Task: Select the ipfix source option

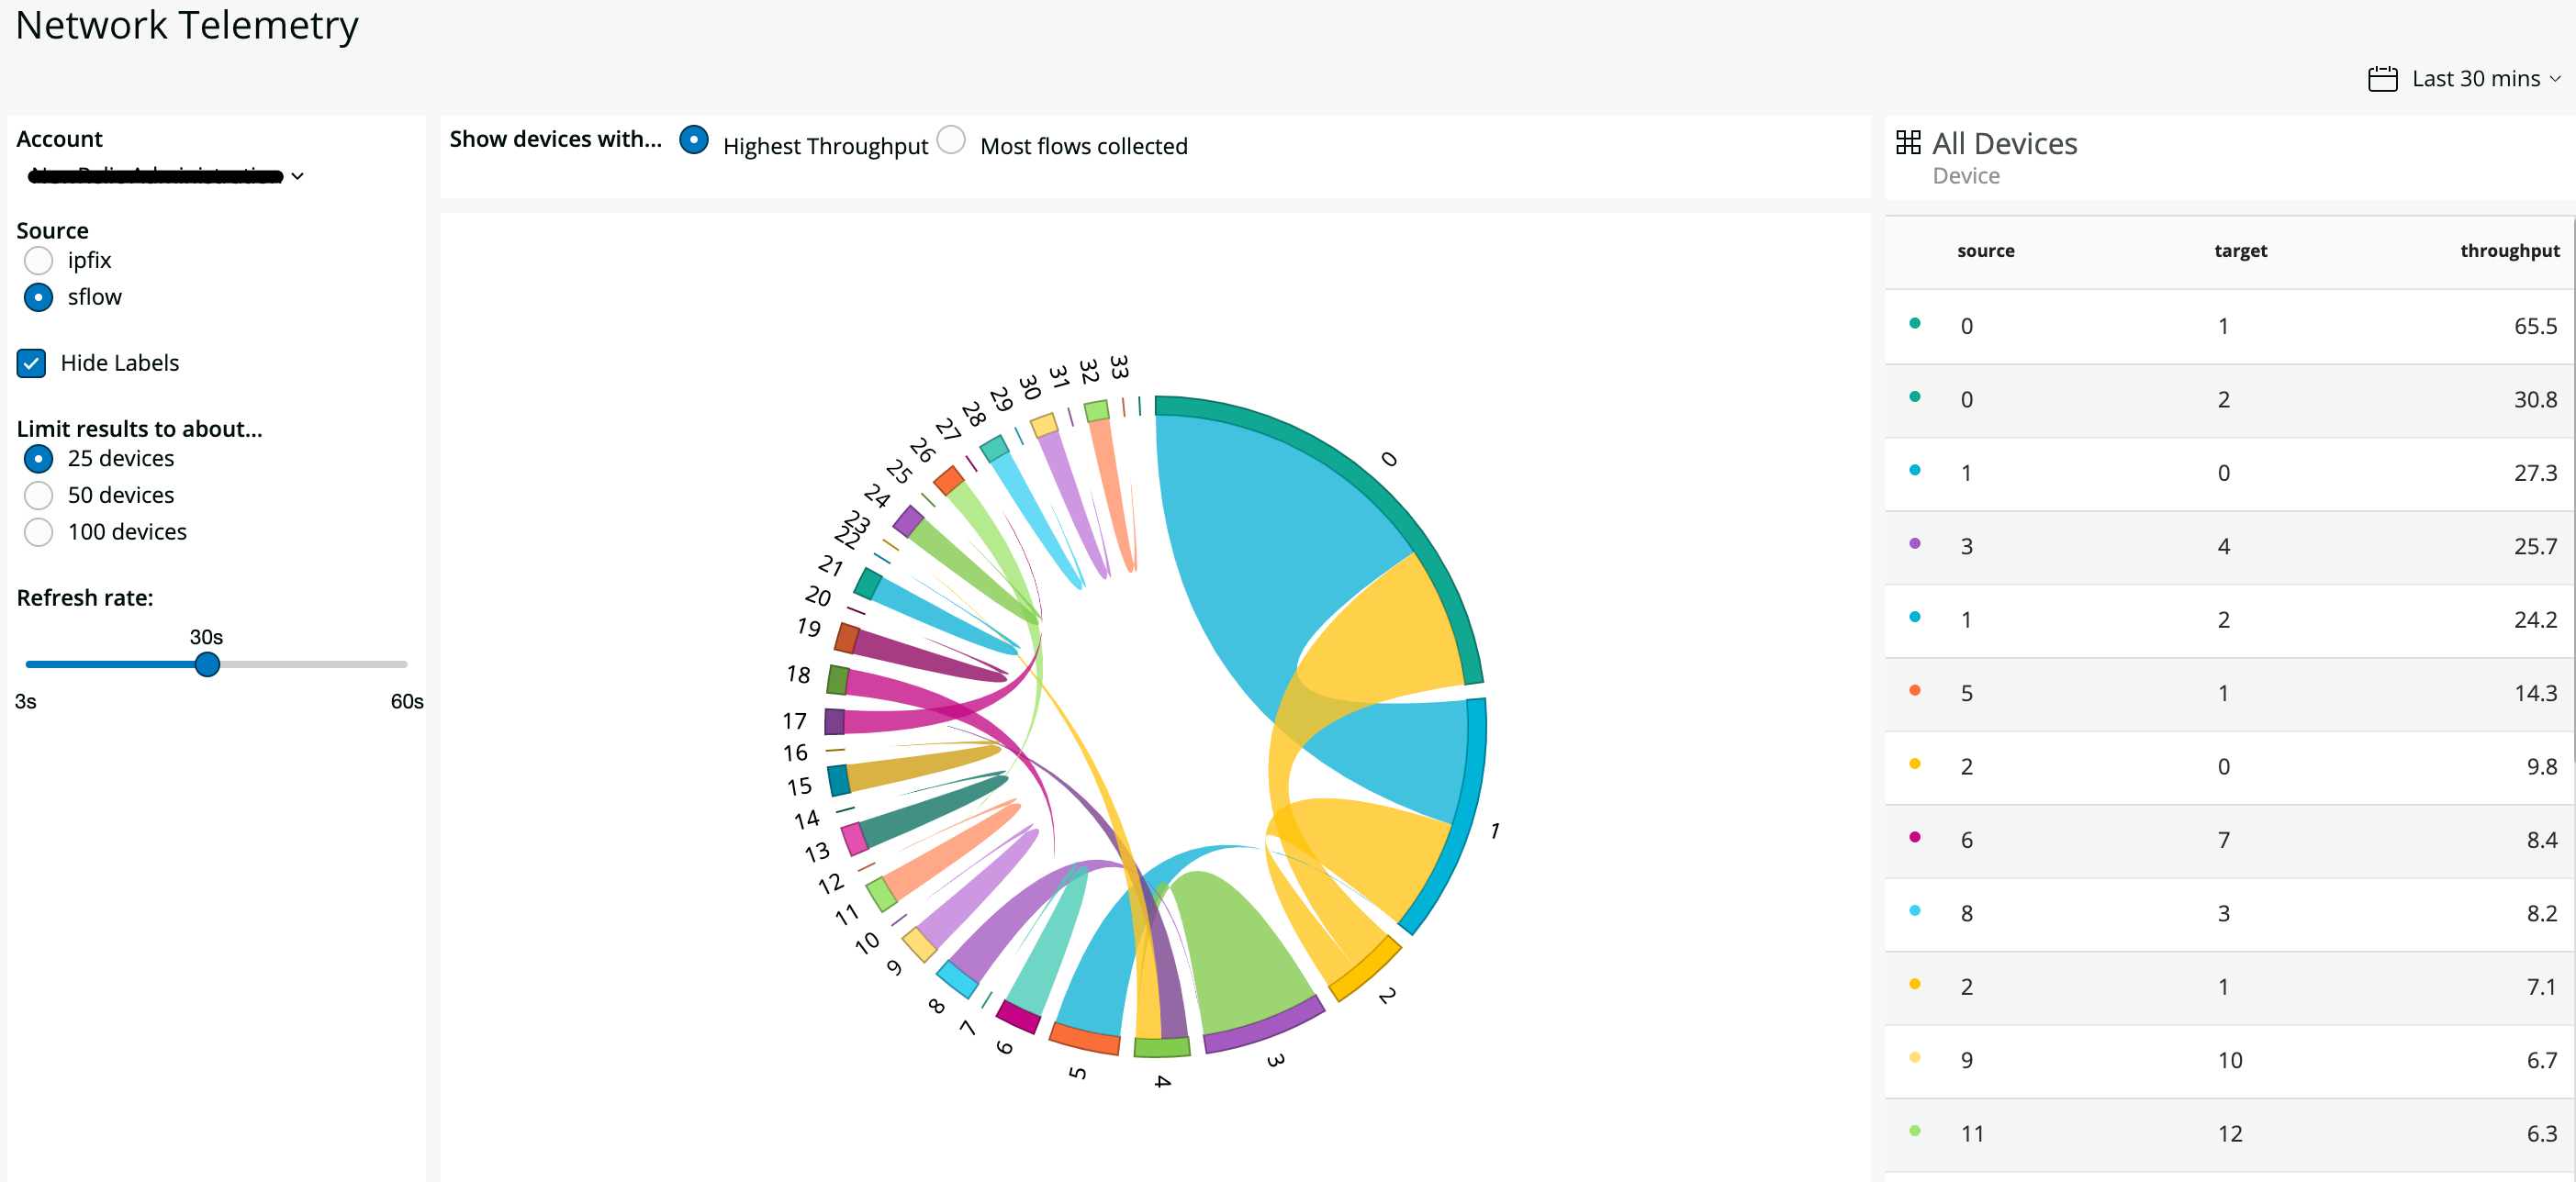Action: (38, 260)
